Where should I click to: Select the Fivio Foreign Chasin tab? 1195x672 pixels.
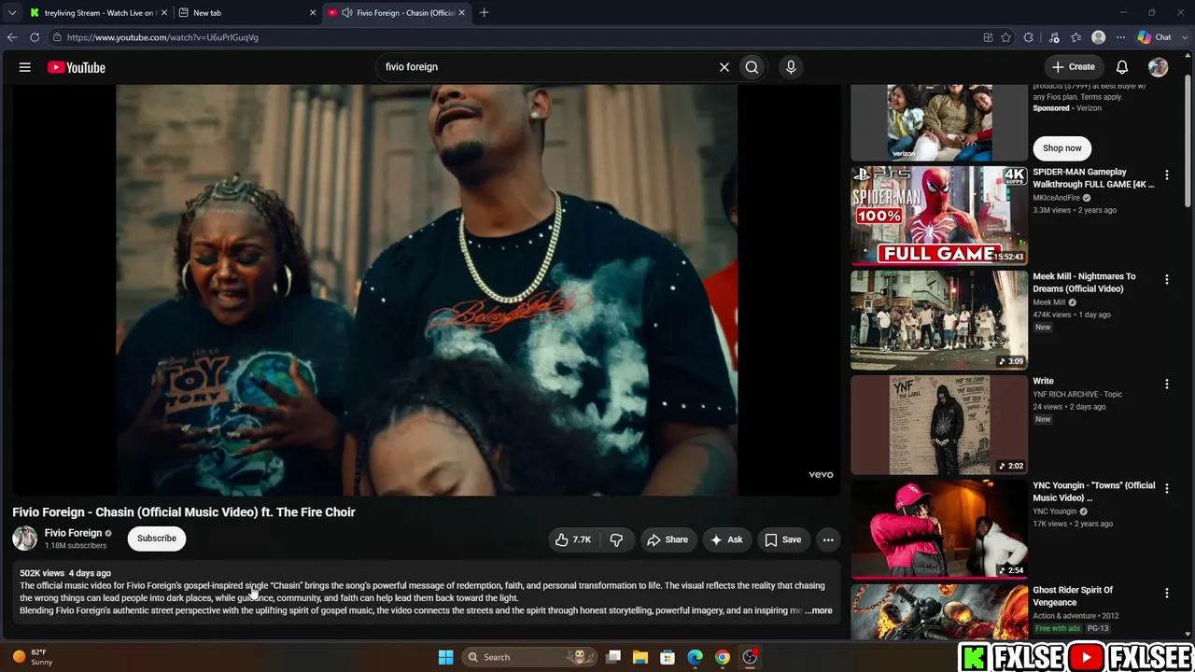click(397, 13)
